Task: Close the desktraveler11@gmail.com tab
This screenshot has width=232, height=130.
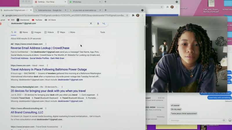Action: (31, 10)
